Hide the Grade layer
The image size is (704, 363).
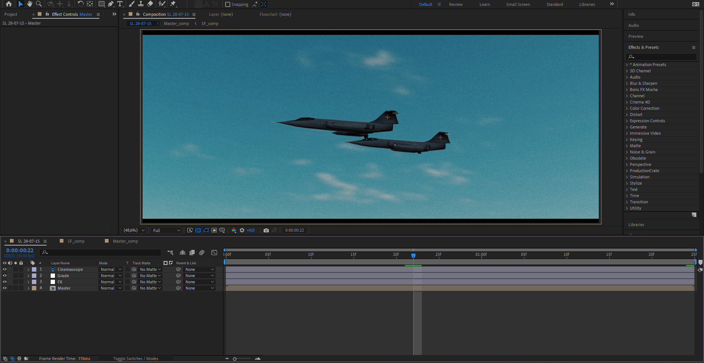click(x=5, y=275)
